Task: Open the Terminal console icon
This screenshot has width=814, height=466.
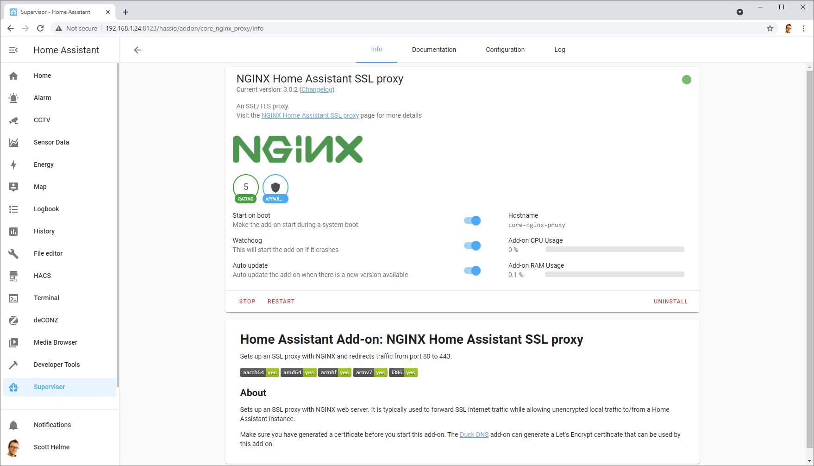Action: click(x=13, y=298)
